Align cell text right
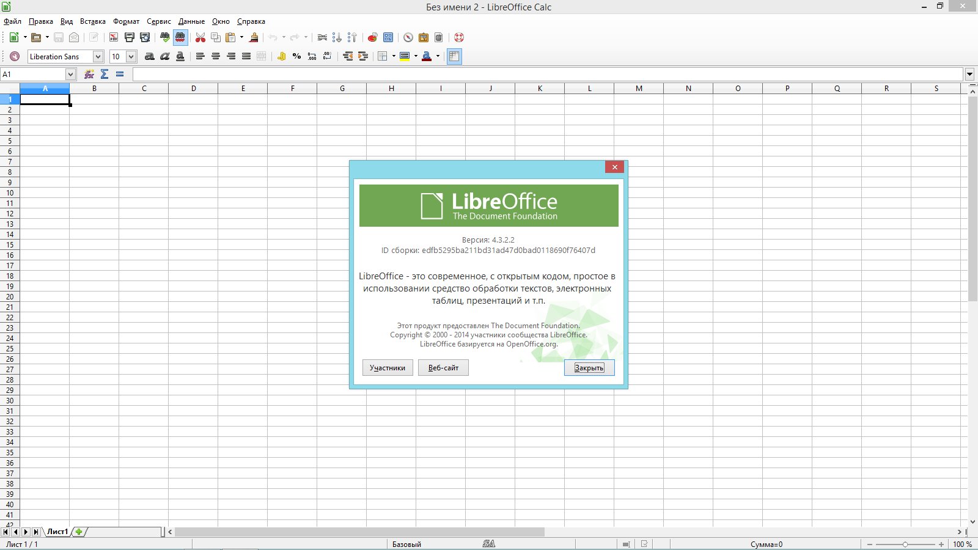Viewport: 978px width, 550px height. click(x=231, y=56)
